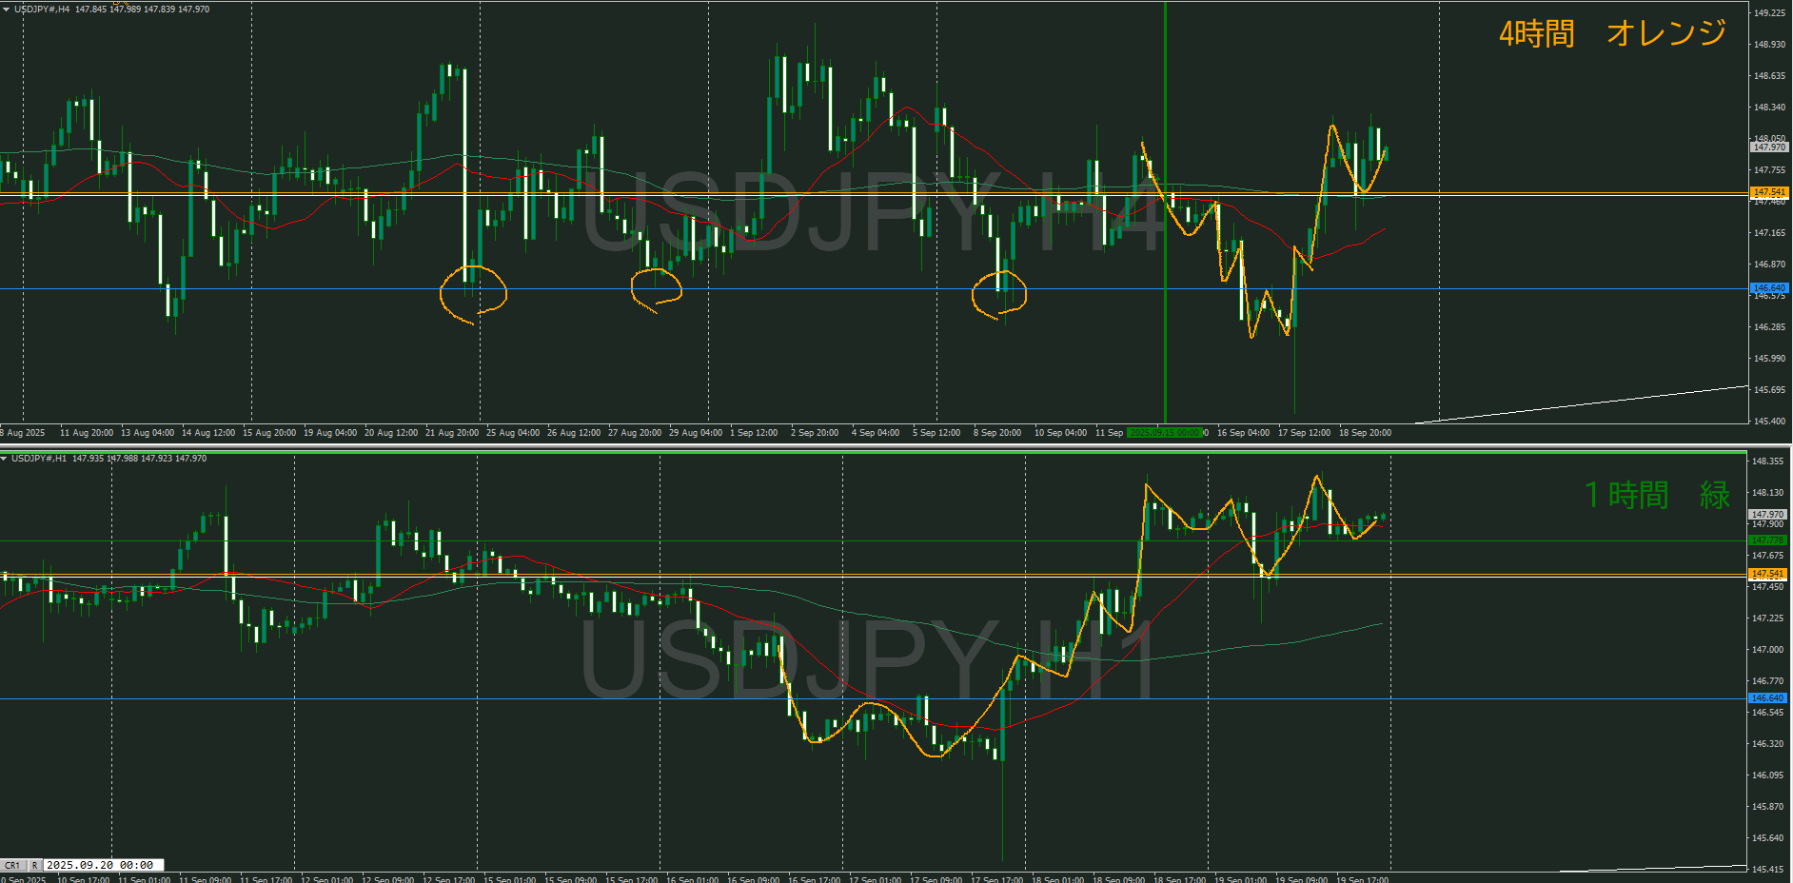Click the divider between H4 and H1 charts
This screenshot has height=883, width=1793.
click(x=895, y=445)
